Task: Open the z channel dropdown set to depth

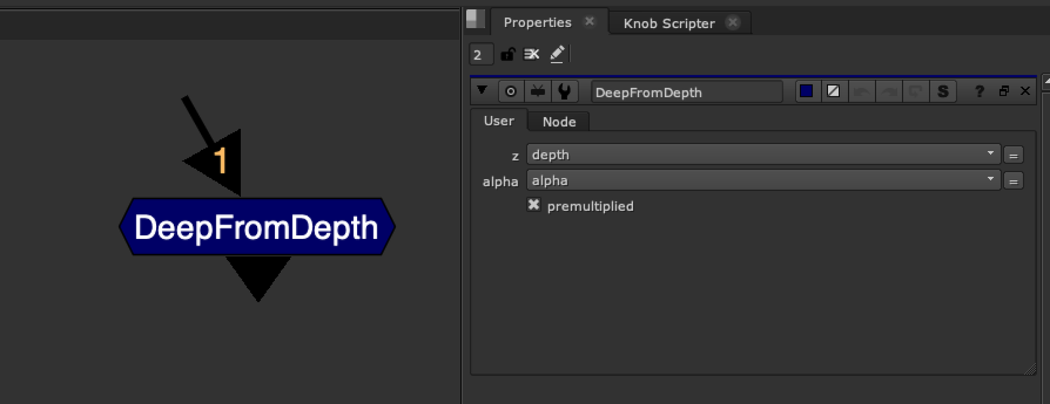Action: tap(763, 155)
